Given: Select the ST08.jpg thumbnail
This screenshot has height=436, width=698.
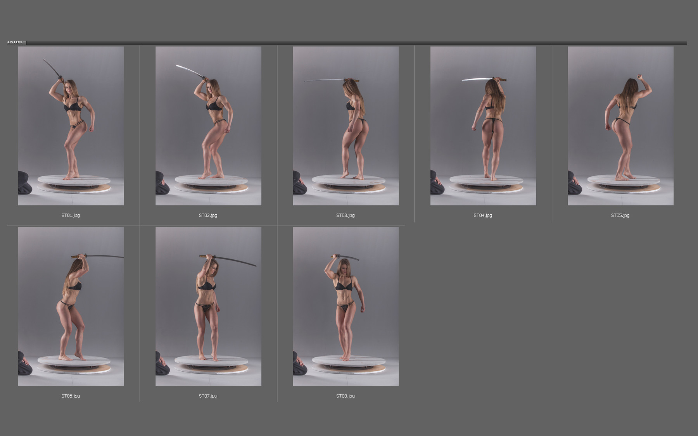Looking at the screenshot, I should (347, 308).
